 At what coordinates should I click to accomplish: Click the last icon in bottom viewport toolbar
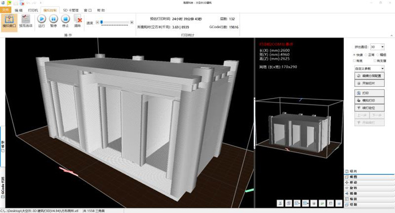pyautogui.click(x=339, y=203)
